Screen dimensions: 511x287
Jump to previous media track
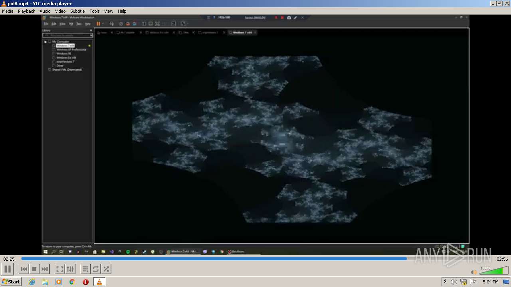[24, 269]
